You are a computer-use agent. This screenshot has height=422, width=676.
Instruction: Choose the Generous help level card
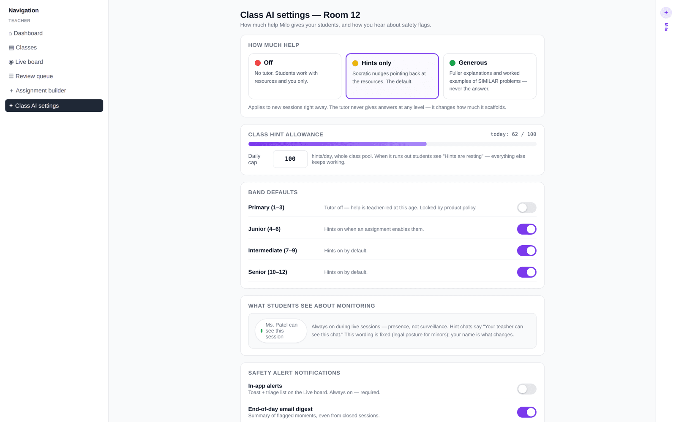[490, 76]
